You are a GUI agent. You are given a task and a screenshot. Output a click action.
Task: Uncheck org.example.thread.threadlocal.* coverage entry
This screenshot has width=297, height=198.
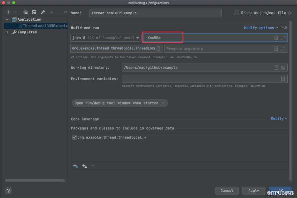pos(74,137)
